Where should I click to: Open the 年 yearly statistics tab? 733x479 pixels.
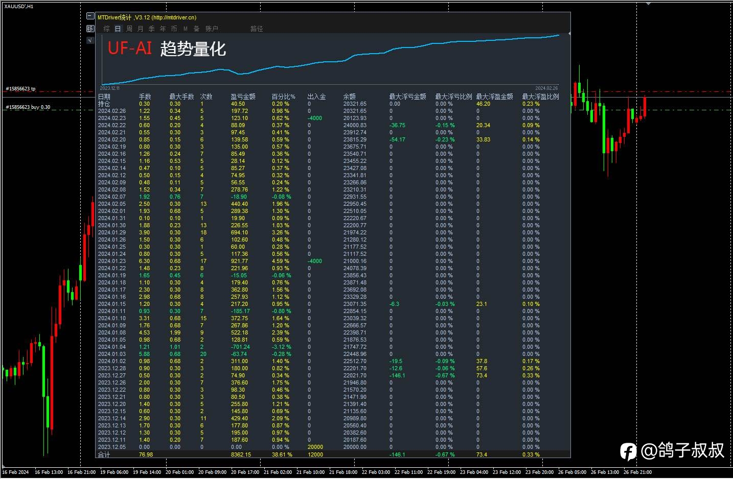163,29
